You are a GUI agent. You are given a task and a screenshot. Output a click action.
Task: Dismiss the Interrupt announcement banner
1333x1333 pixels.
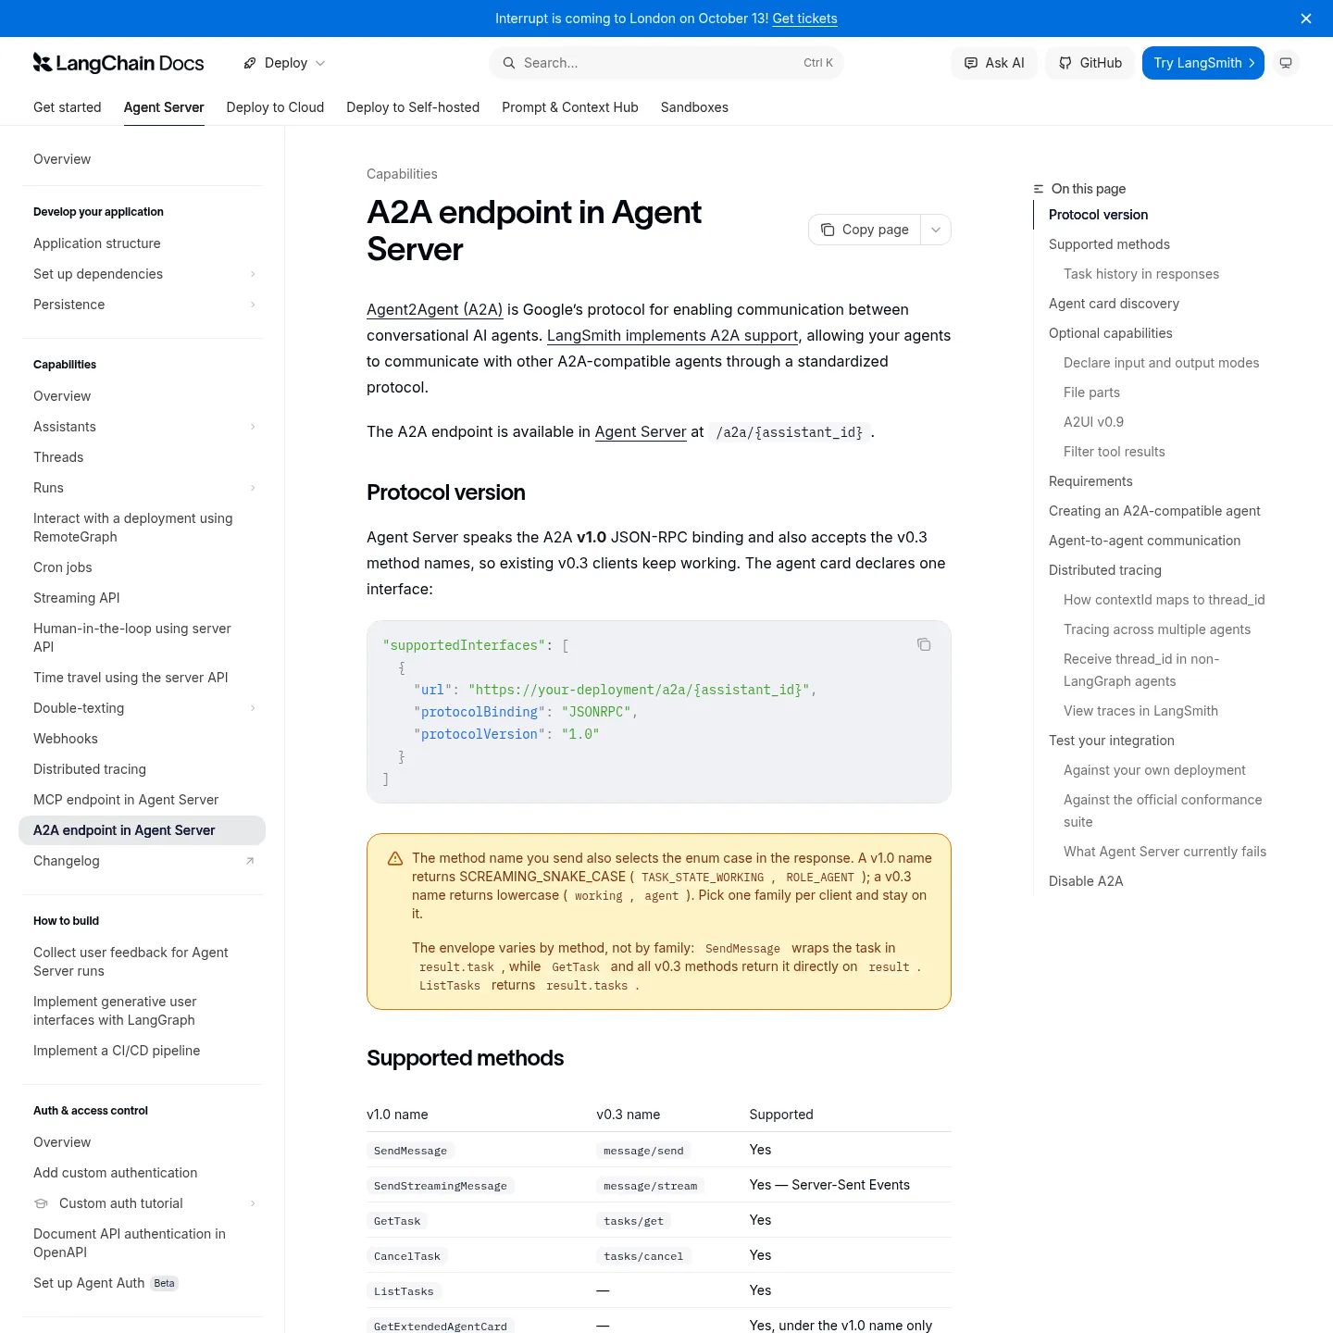(1306, 19)
